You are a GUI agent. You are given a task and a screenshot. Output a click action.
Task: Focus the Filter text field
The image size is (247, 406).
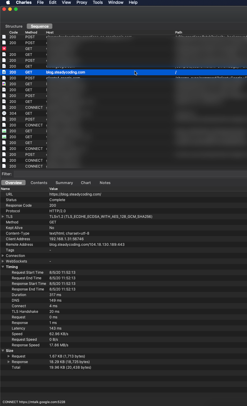click(130, 174)
